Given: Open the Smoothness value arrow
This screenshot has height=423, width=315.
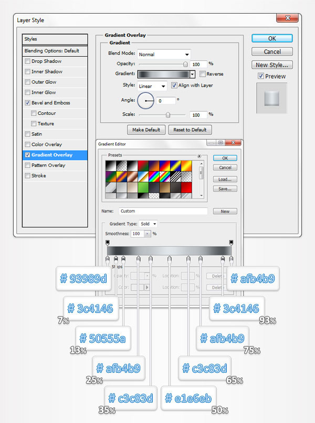Looking at the screenshot, I should tap(148, 234).
